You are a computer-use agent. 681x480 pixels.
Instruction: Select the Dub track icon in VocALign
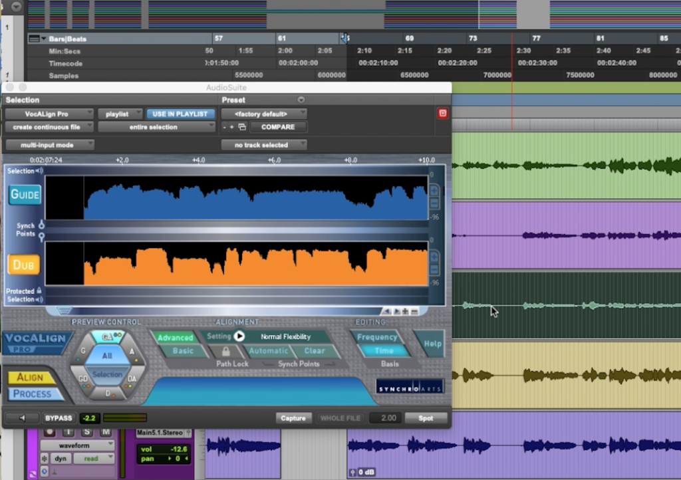click(x=23, y=265)
